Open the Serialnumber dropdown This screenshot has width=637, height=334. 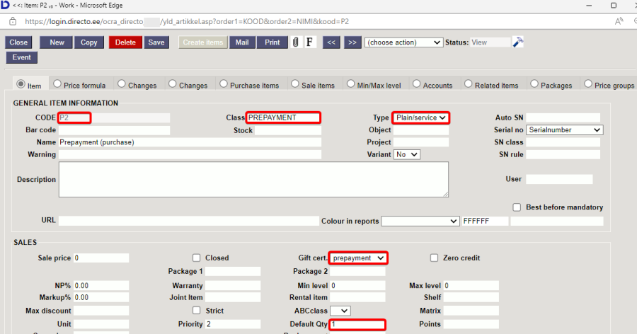tap(565, 130)
